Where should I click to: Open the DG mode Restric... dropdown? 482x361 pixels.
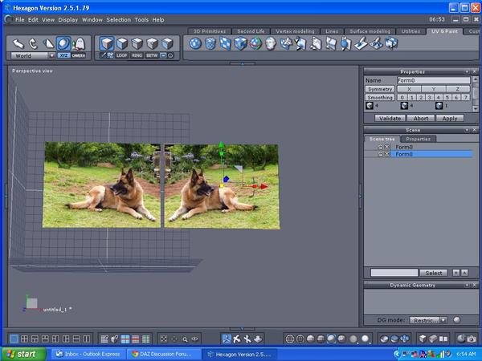pos(428,320)
